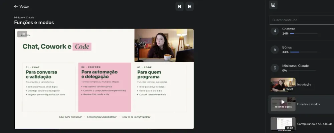The height and width of the screenshot is (133, 334).
Task: Click the Criativos 14% progress bar
Action: [x=304, y=34]
